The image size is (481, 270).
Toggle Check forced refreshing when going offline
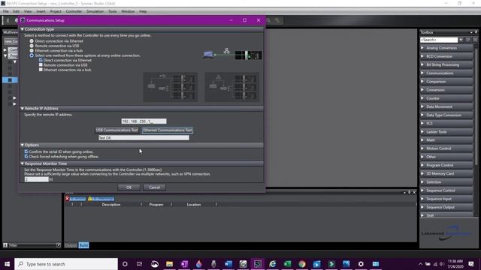(26, 157)
